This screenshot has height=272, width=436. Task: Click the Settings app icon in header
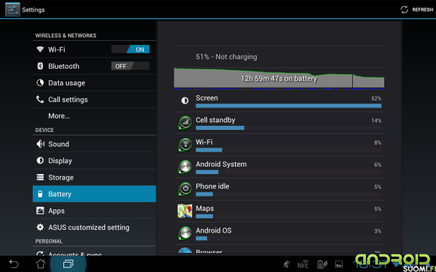(13, 10)
